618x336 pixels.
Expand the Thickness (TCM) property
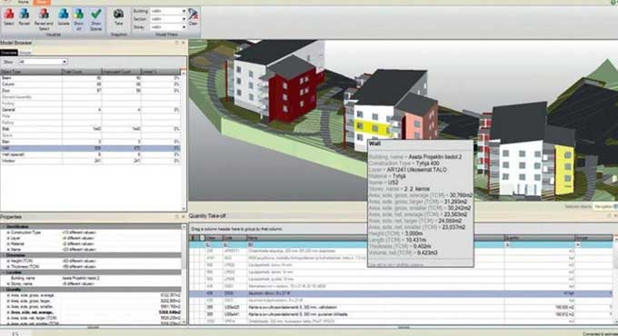[x=8, y=266]
